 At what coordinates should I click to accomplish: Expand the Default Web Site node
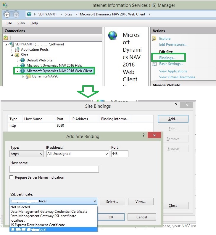(17, 61)
